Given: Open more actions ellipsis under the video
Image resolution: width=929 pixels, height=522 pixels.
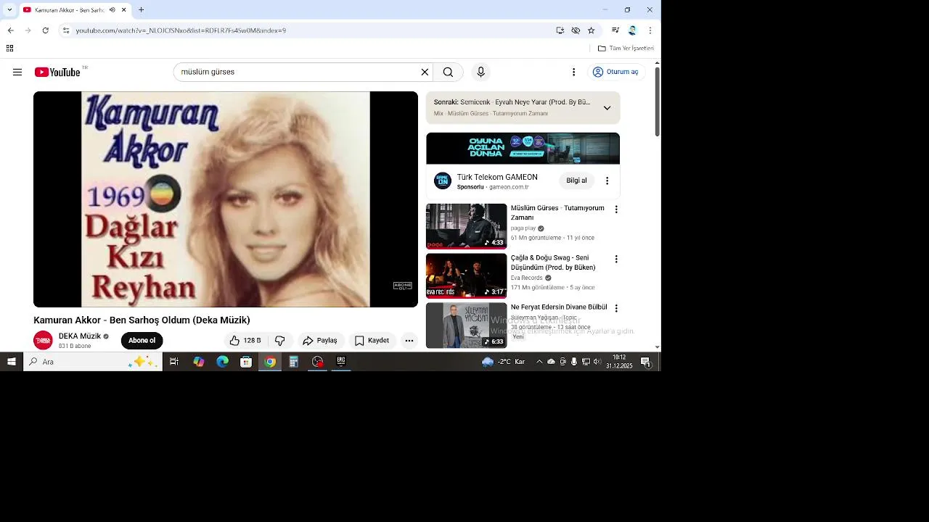Looking at the screenshot, I should coord(409,341).
